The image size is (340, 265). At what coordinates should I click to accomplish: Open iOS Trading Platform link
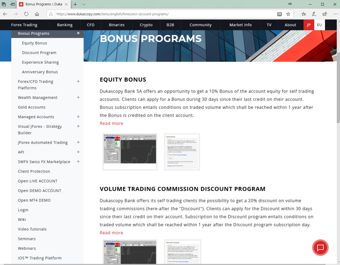coord(40,258)
